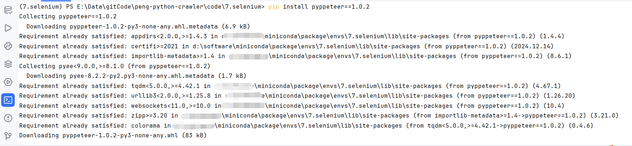Open the Problems tool window

tap(8, 118)
